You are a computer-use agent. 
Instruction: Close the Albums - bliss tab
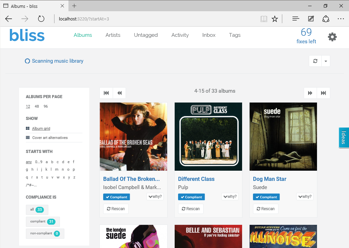point(62,6)
